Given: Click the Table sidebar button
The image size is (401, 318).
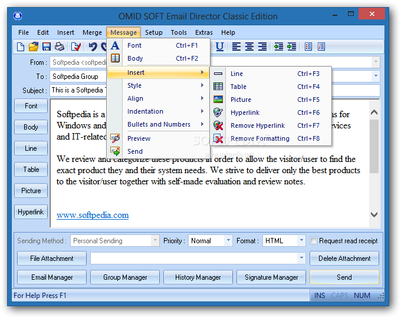Looking at the screenshot, I should click(x=31, y=170).
